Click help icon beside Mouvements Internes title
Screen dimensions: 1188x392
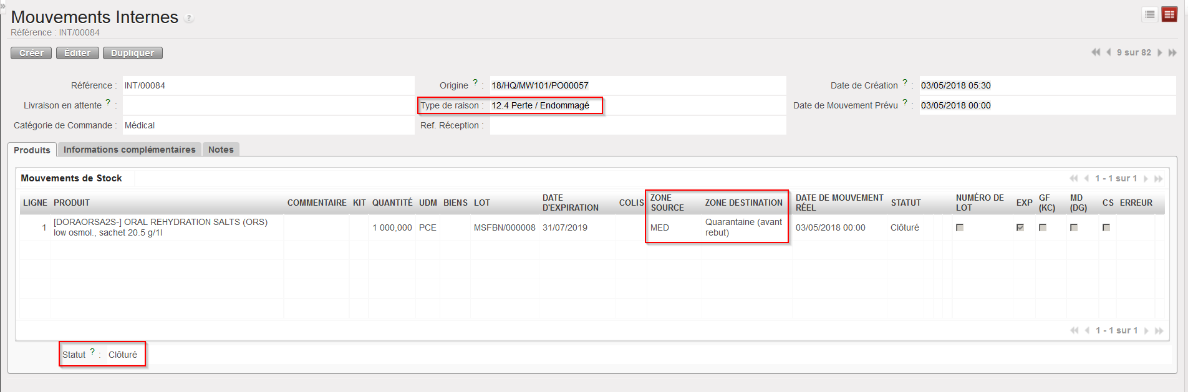click(190, 19)
